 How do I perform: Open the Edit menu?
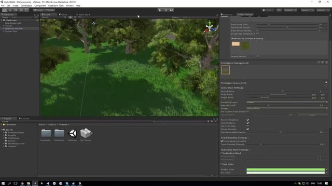pyautogui.click(x=8, y=6)
